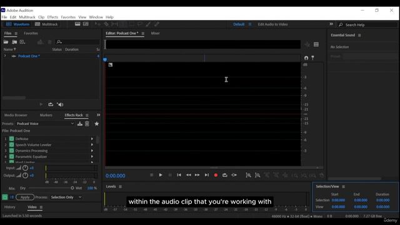Viewport: 400px width, 225px height.
Task: Open the Presets Podcast Voice dropdown
Action: [45, 124]
